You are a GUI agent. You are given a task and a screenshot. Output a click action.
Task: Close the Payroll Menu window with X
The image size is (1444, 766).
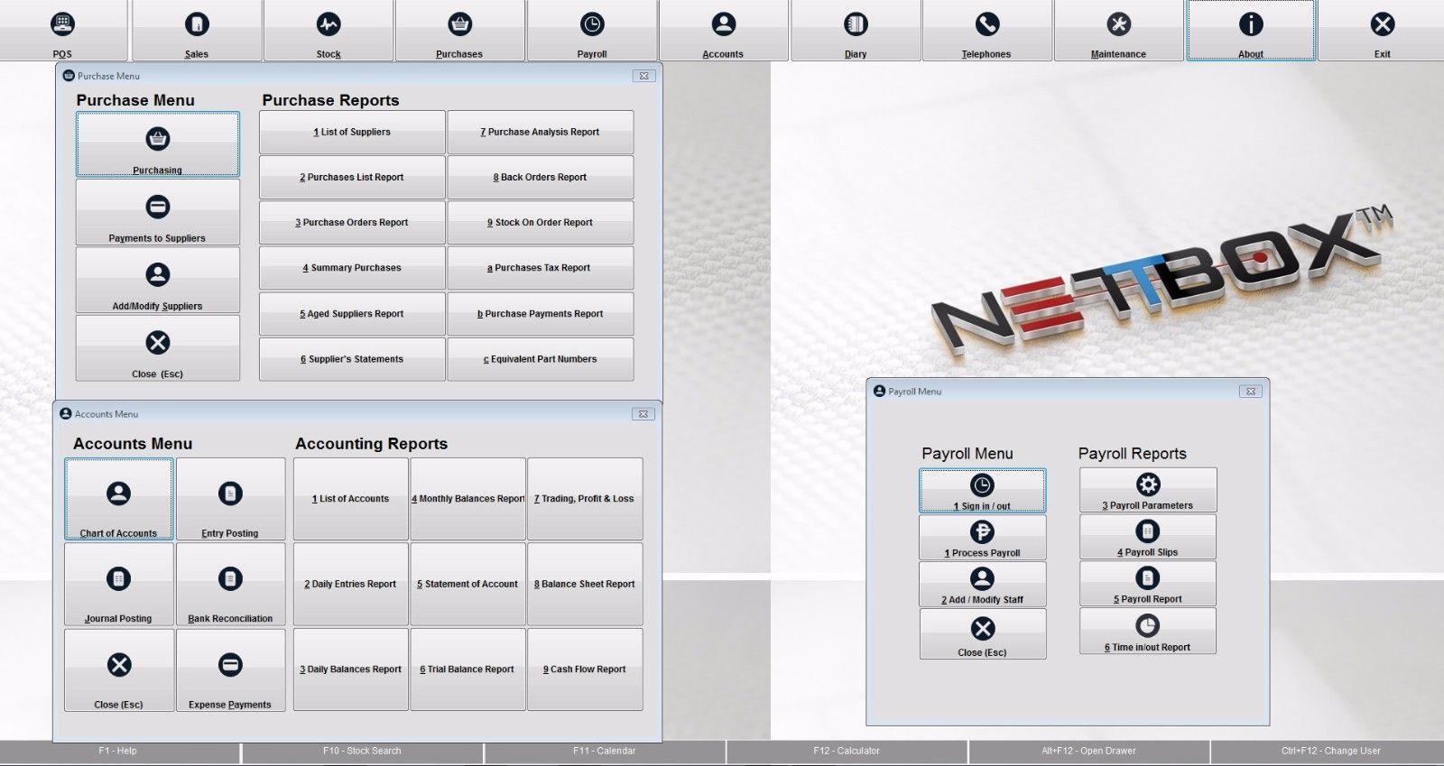(1251, 392)
